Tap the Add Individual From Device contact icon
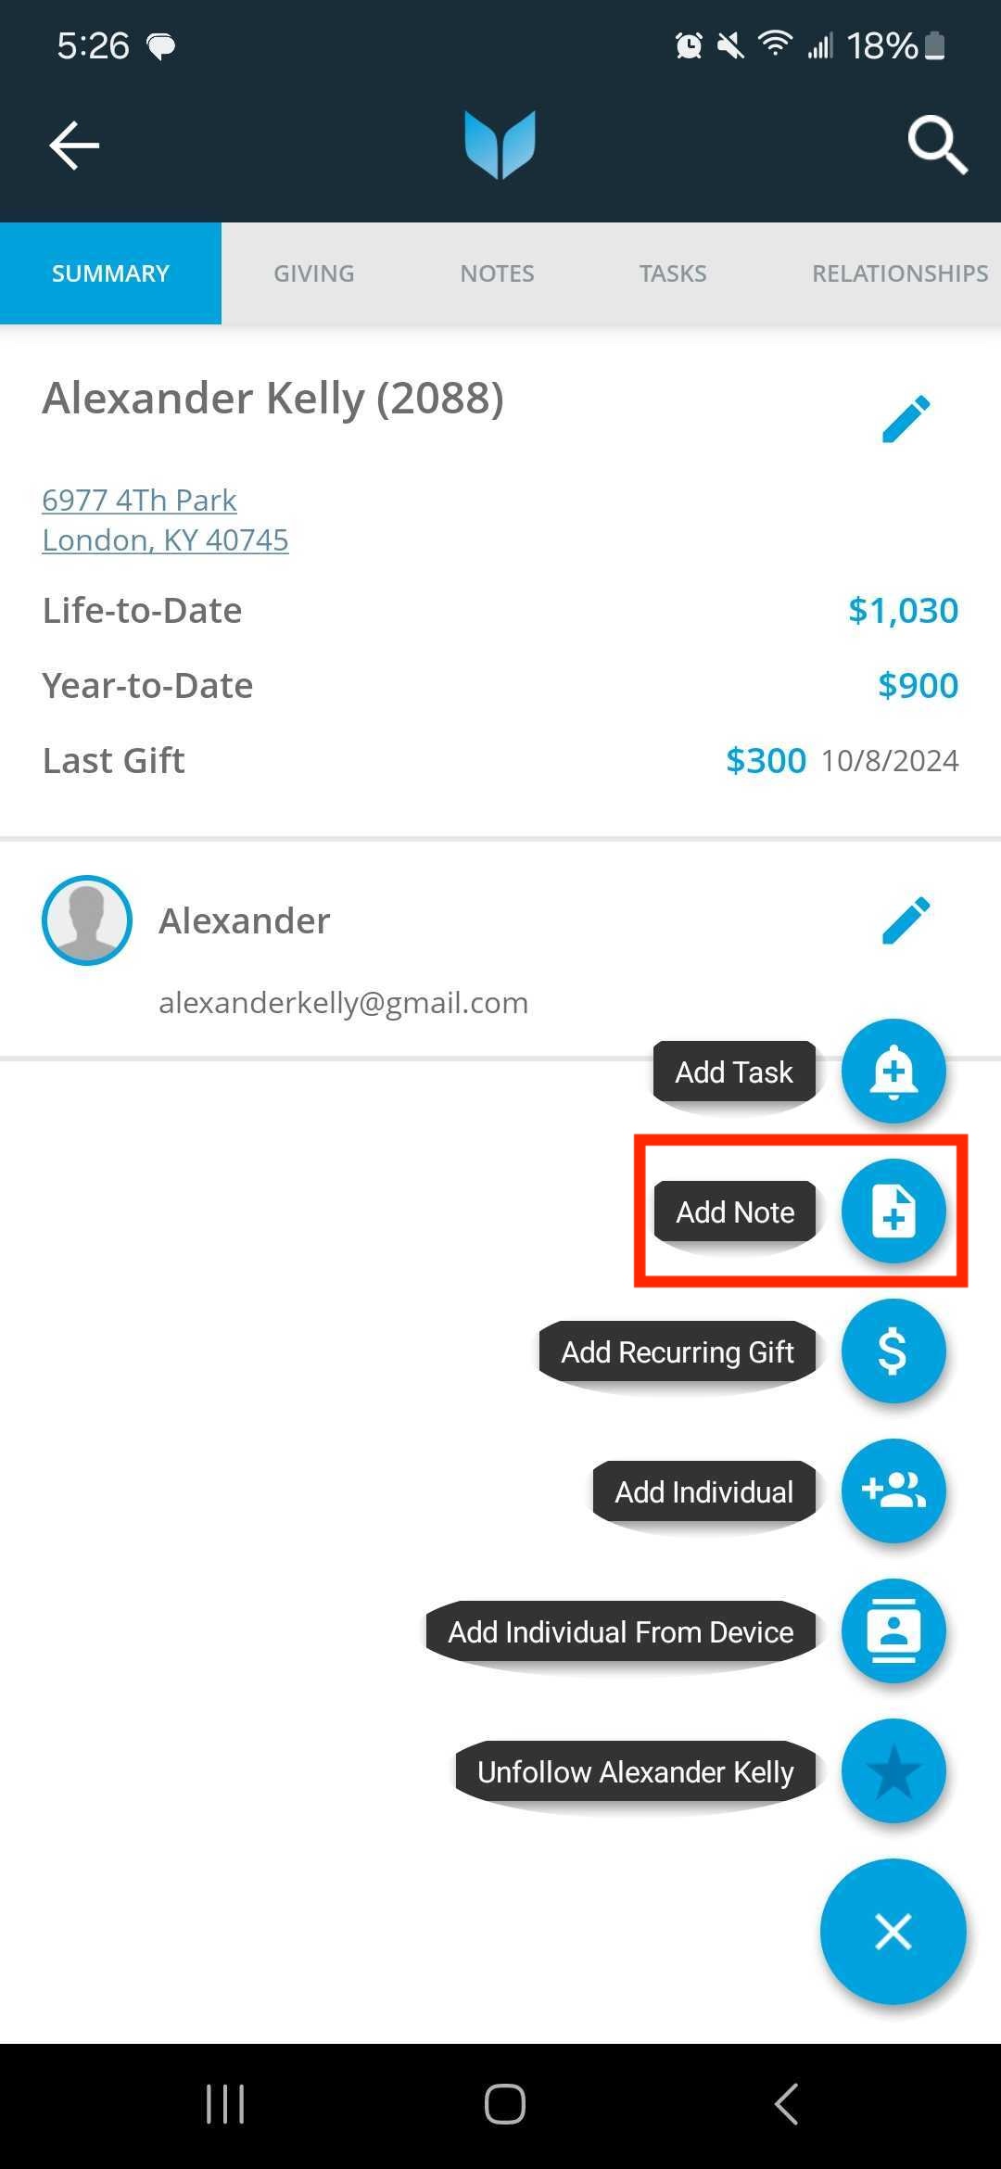The image size is (1001, 2169). (893, 1631)
